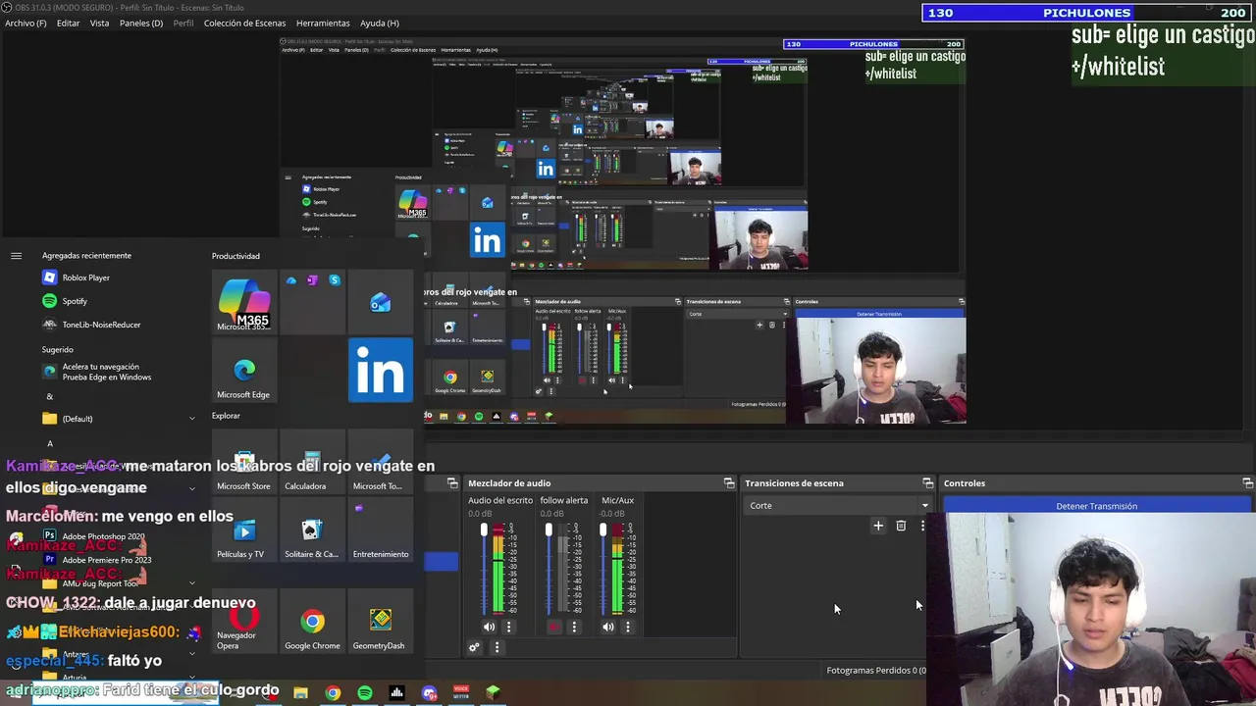The height and width of the screenshot is (706, 1256).
Task: Open the Editar menu
Action: tap(68, 23)
